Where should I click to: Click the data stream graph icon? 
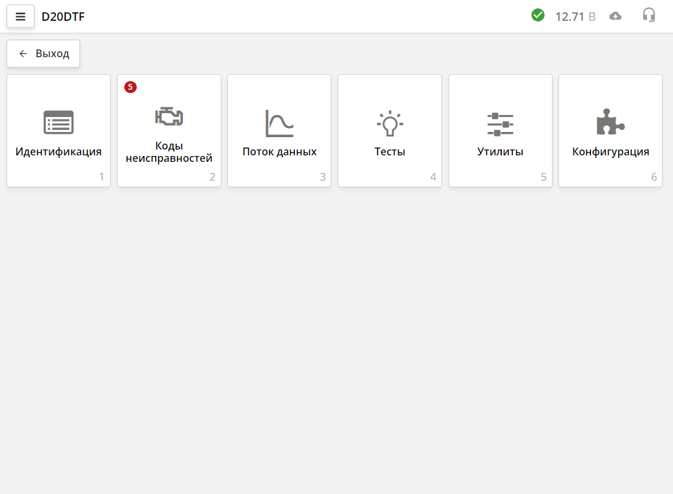(279, 123)
